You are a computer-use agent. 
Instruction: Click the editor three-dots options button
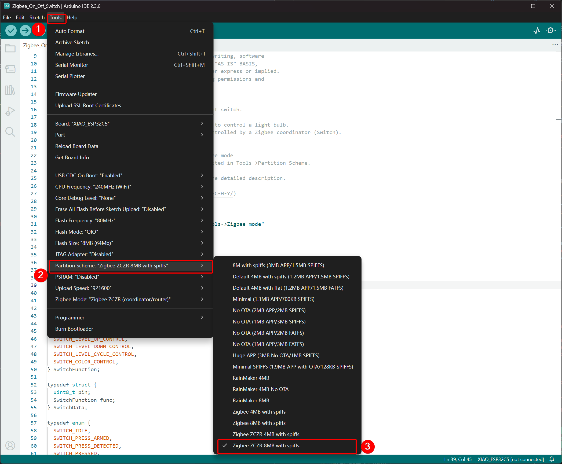click(555, 45)
